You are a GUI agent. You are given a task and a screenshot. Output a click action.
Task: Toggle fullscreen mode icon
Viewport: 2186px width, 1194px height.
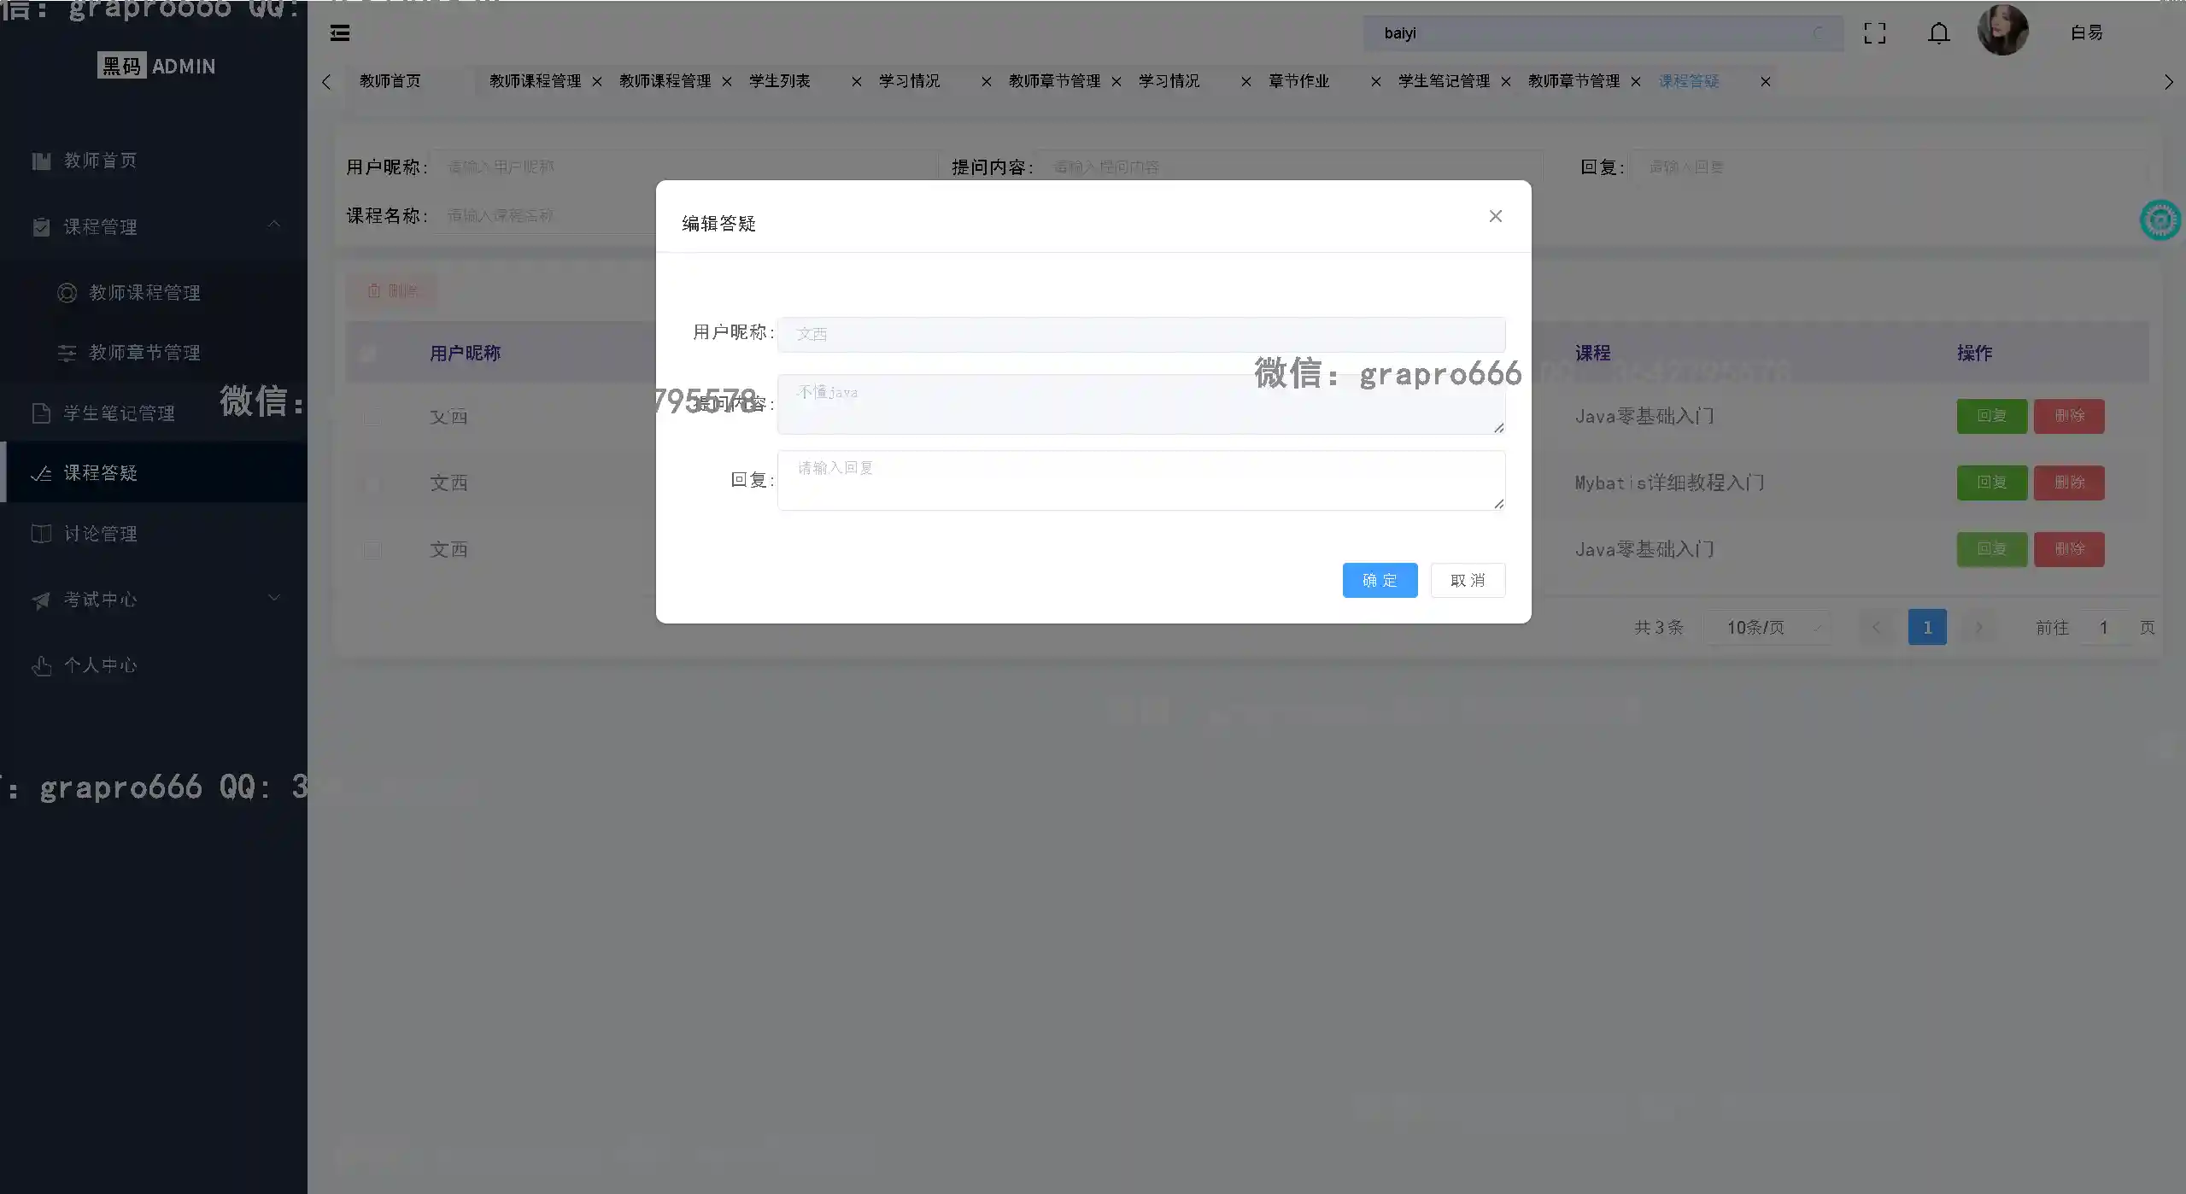click(1874, 33)
